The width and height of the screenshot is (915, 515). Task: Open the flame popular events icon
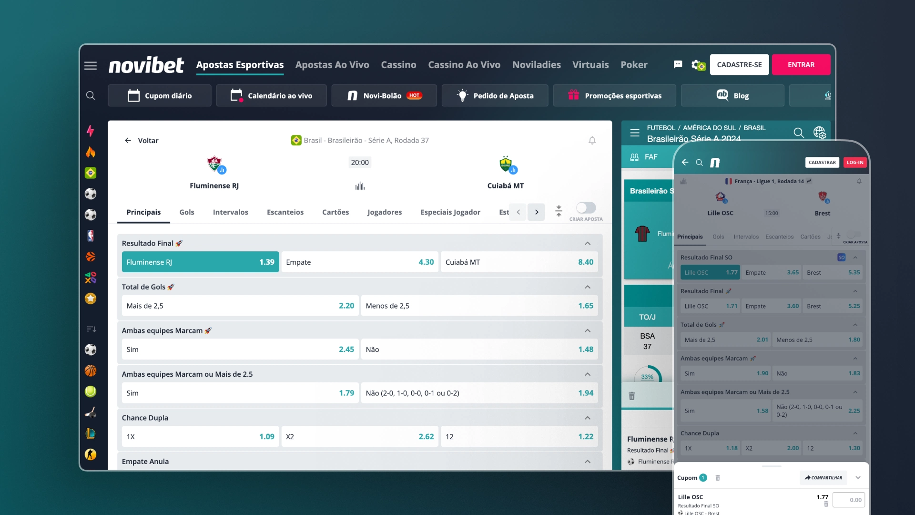[91, 152]
